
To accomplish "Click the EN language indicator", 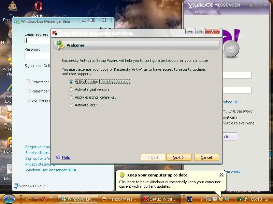I will [190, 199].
